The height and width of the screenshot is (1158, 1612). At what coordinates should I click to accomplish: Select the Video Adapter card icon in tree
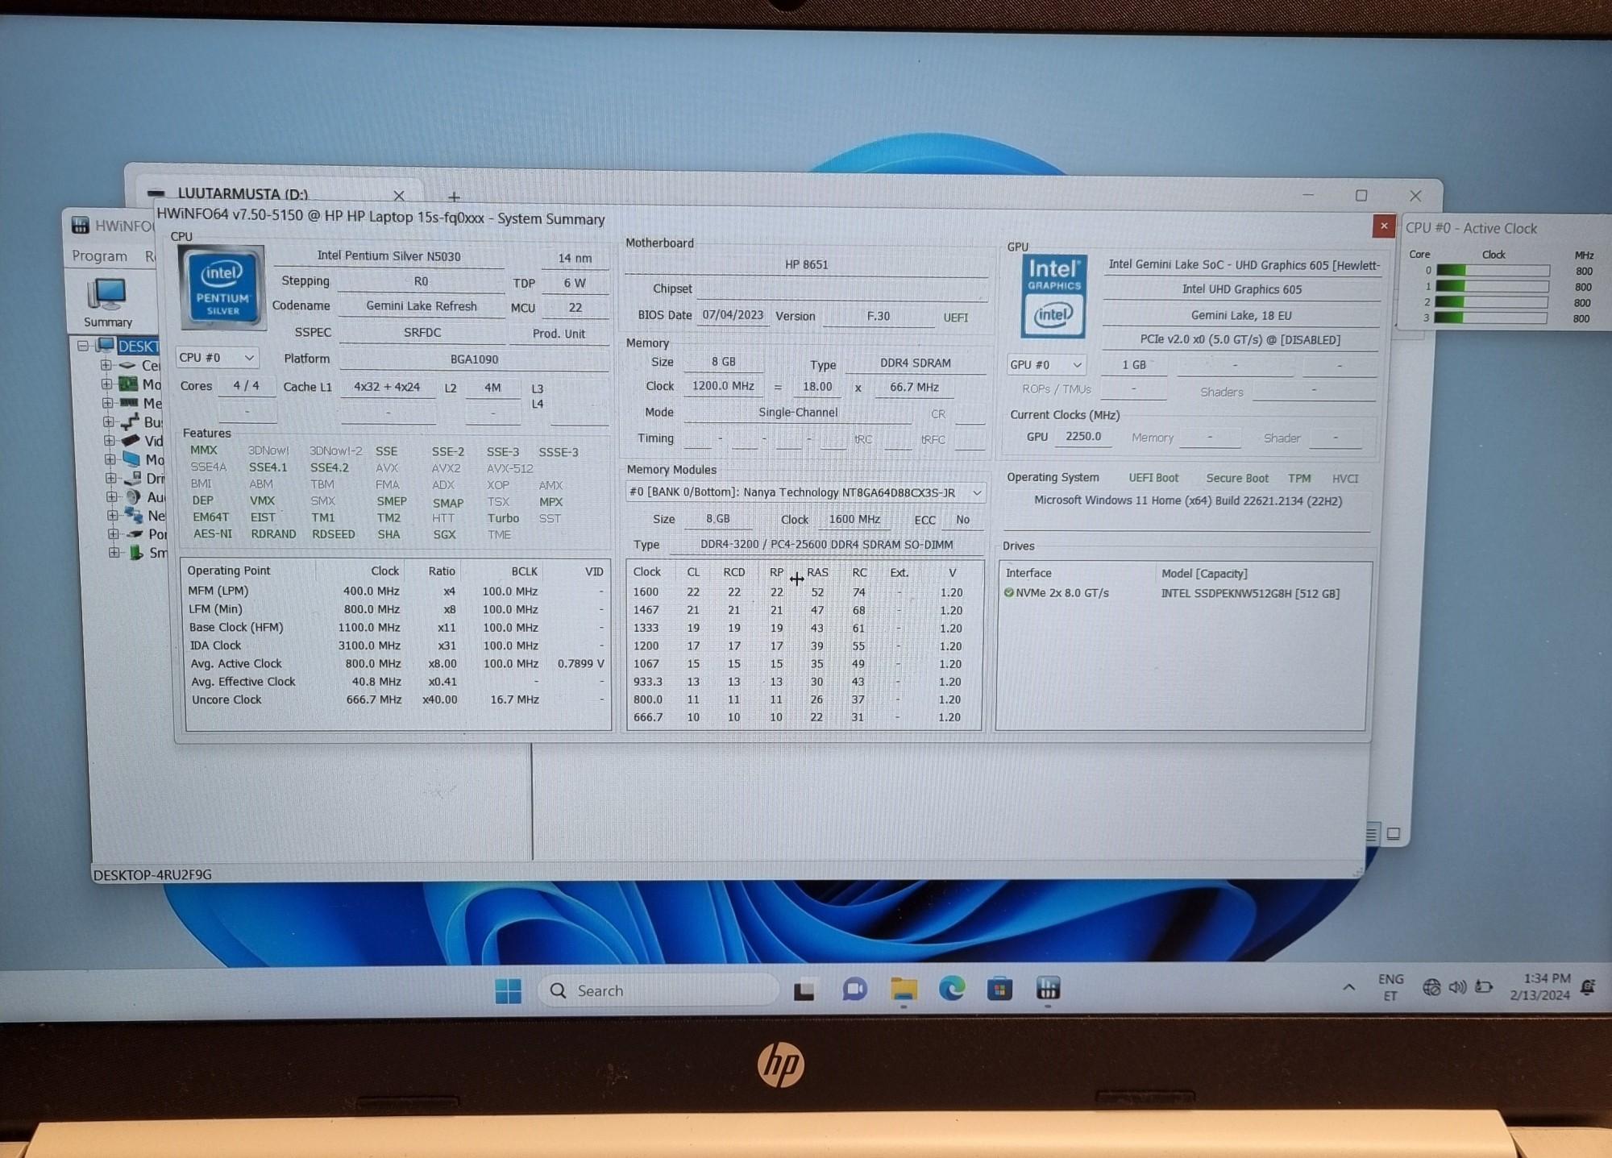pos(131,440)
